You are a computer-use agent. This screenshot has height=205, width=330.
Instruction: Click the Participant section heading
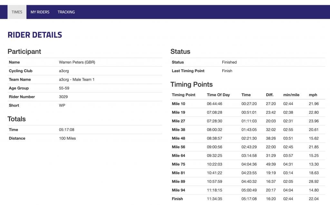point(24,51)
